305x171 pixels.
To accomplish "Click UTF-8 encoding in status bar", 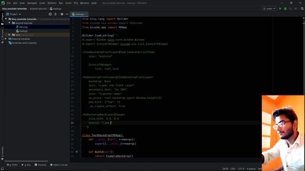I will pyautogui.click(x=241, y=169).
